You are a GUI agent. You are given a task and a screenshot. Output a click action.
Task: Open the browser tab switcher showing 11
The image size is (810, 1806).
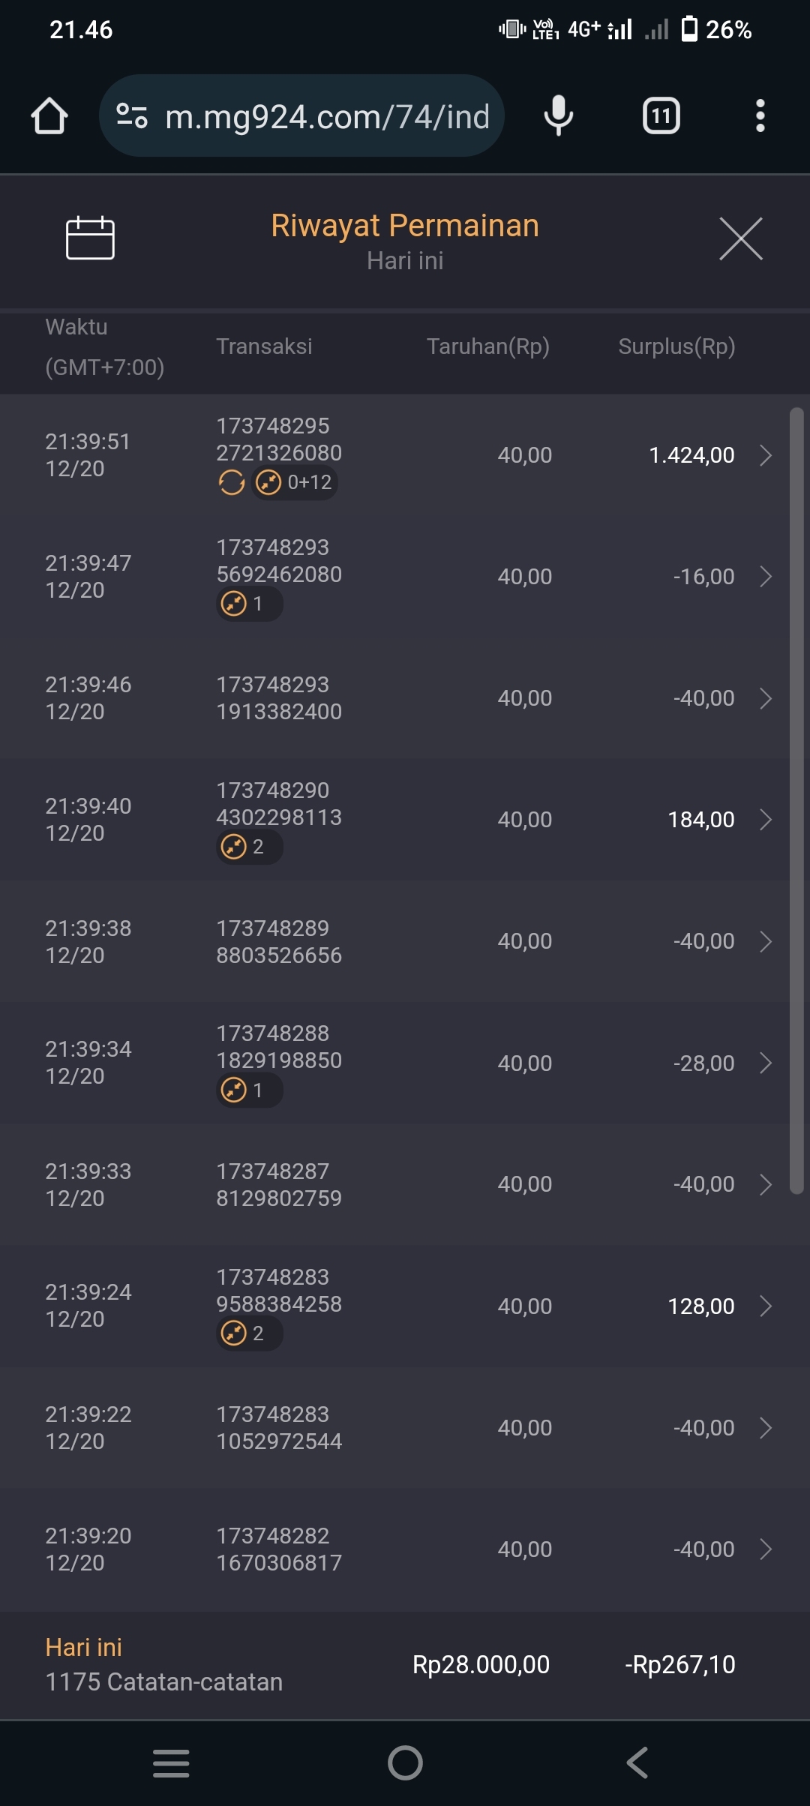point(661,116)
